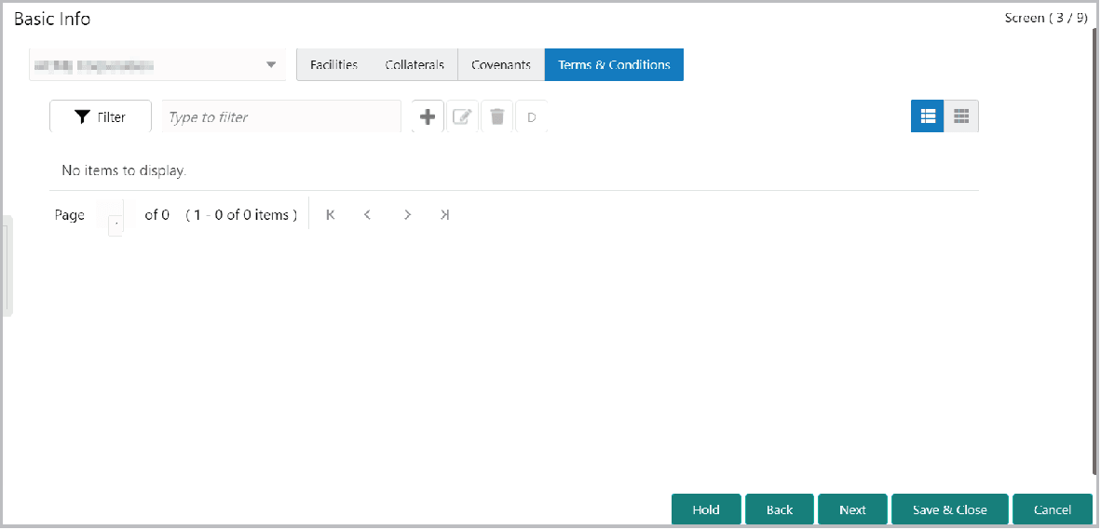Click Save & Close
The width and height of the screenshot is (1101, 530).
tap(949, 510)
